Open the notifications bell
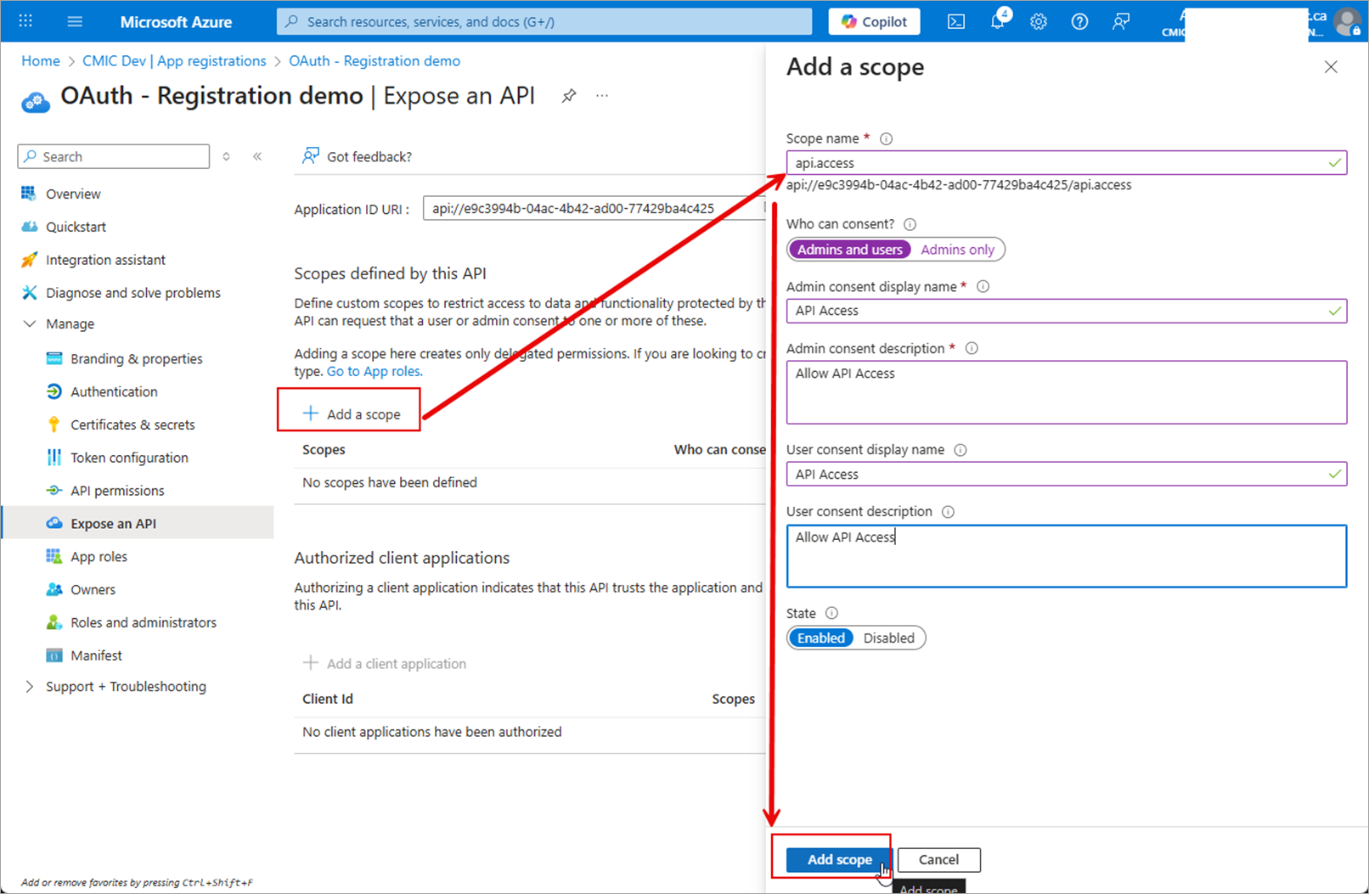 pyautogui.click(x=998, y=22)
